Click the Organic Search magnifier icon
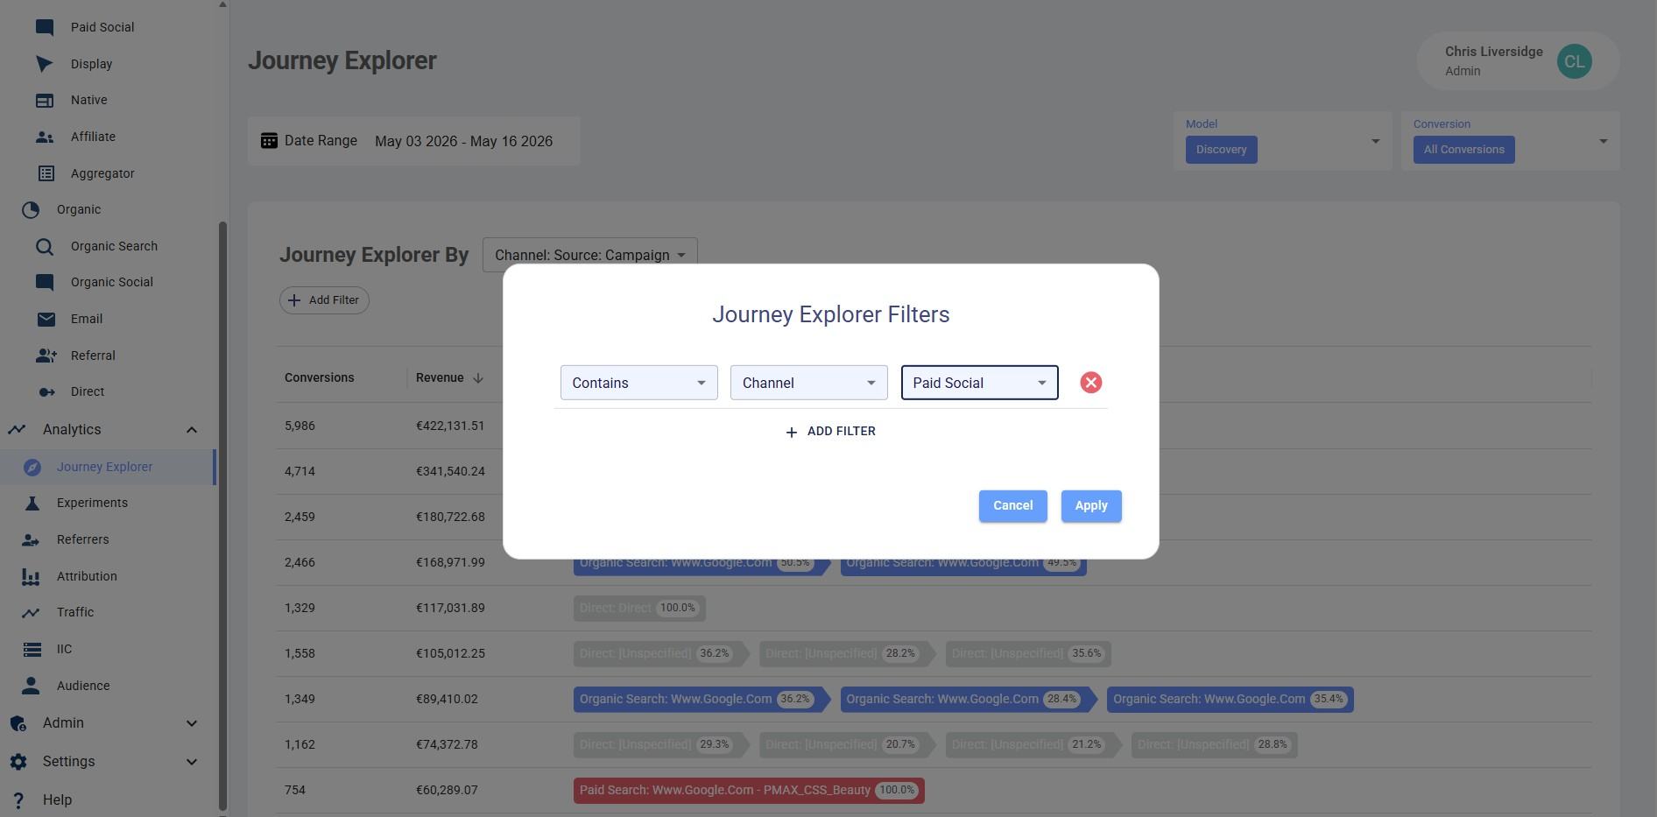Screen dimensions: 1657x817 (45, 247)
